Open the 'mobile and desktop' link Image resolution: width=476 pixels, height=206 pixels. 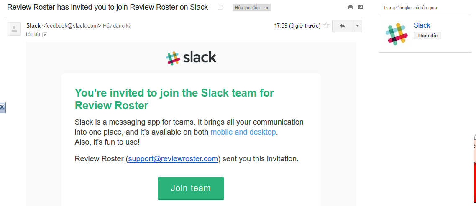pos(243,132)
